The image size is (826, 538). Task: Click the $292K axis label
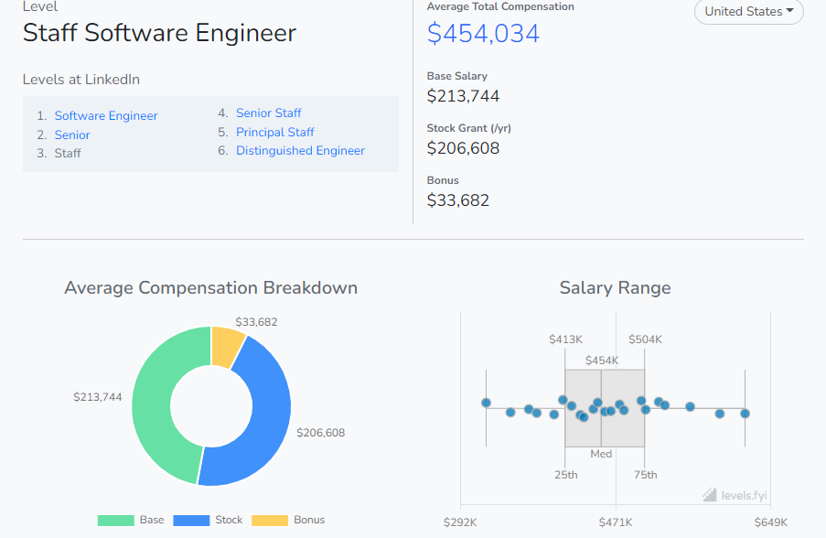click(x=460, y=522)
